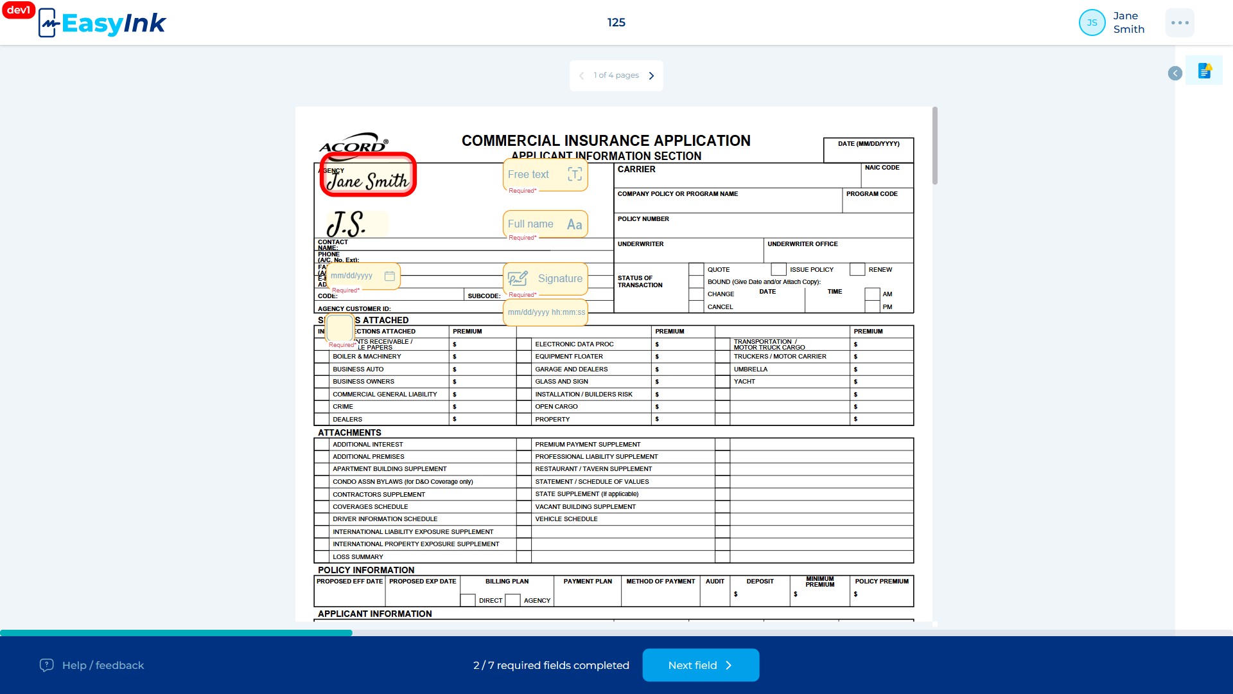Click the 'UMBRELLA' row text

point(750,369)
